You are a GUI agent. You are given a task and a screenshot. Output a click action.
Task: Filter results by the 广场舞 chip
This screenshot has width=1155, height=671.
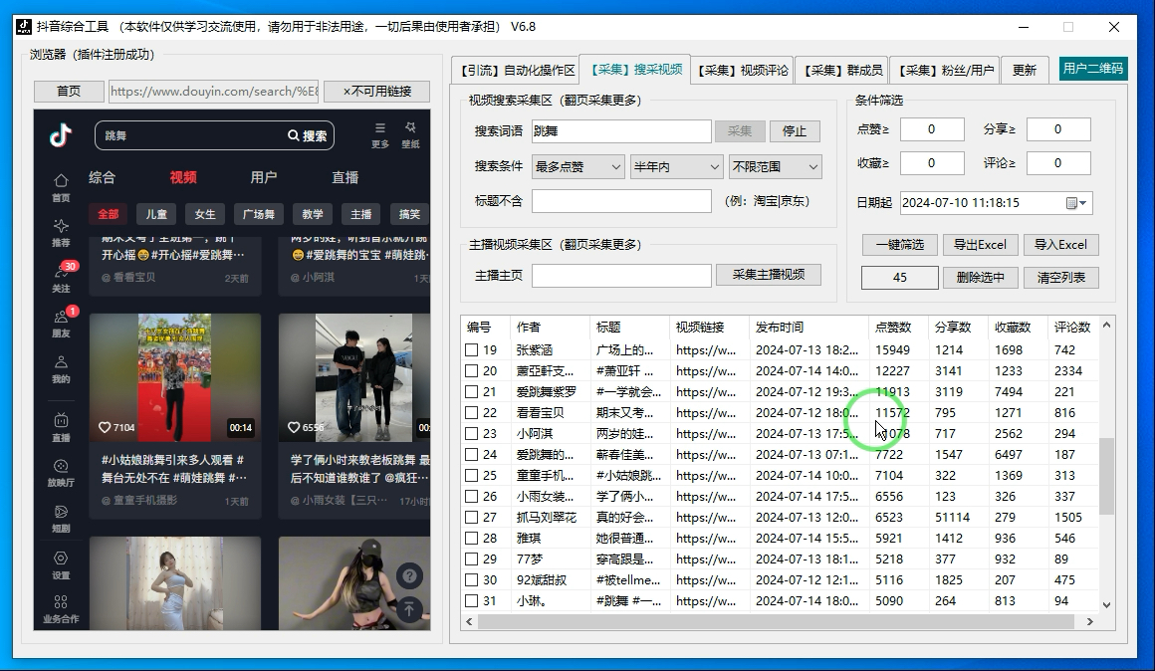click(x=259, y=214)
